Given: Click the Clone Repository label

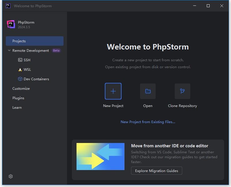Looking at the screenshot, I should click(182, 106).
